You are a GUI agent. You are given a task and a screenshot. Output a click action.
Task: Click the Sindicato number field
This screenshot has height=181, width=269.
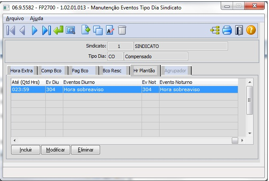point(120,46)
